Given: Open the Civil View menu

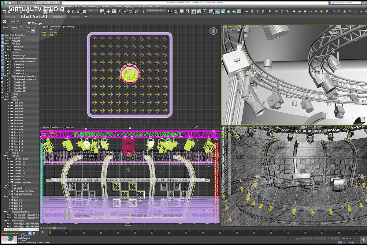Looking at the screenshot, I should pos(105,6).
